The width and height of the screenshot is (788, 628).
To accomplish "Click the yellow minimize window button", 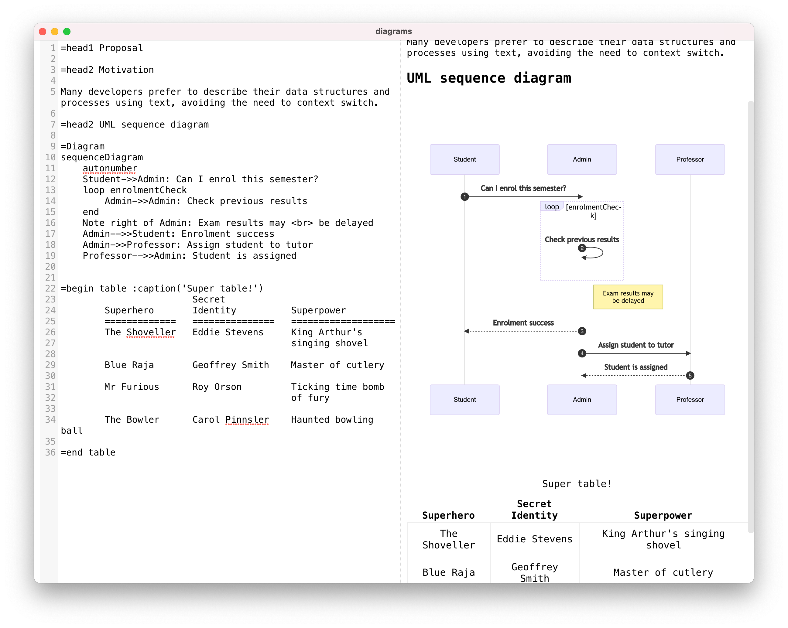I will [x=55, y=31].
